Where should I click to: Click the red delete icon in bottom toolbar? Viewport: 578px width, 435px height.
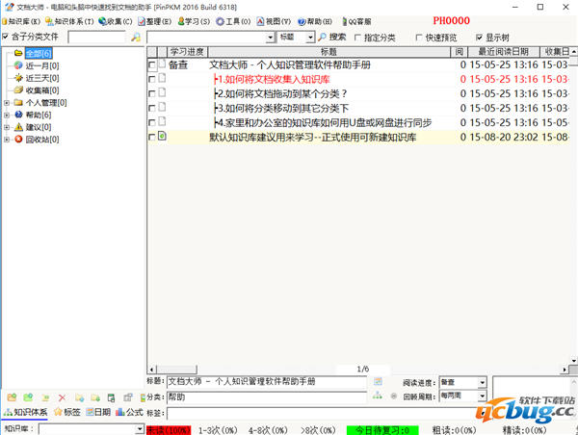tap(62, 397)
